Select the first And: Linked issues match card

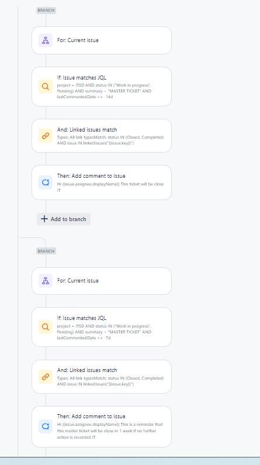coord(102,136)
